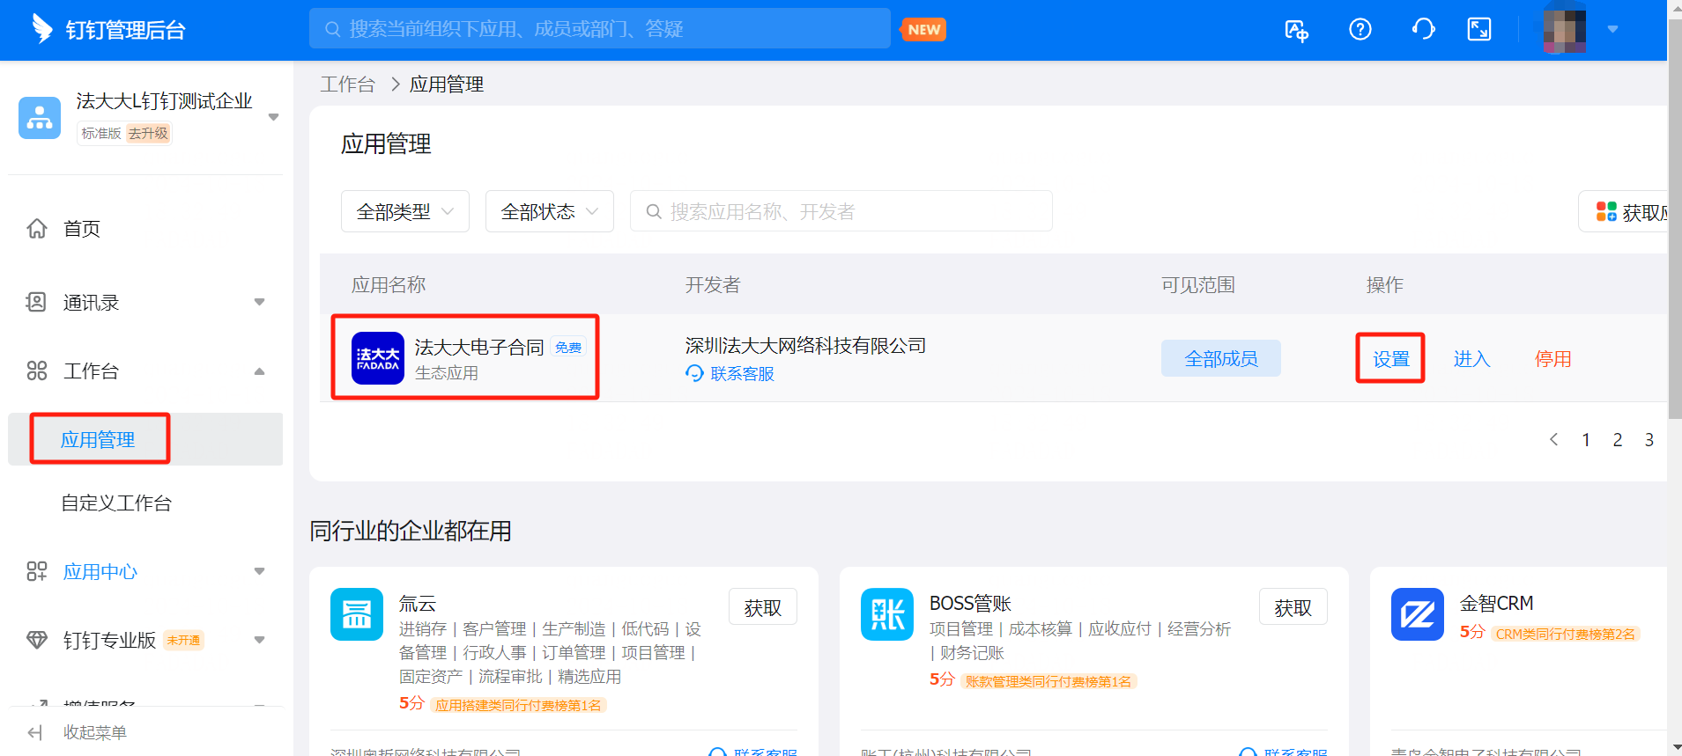Click the 标准版 plan label
Image resolution: width=1682 pixels, height=756 pixels.
coord(101,134)
